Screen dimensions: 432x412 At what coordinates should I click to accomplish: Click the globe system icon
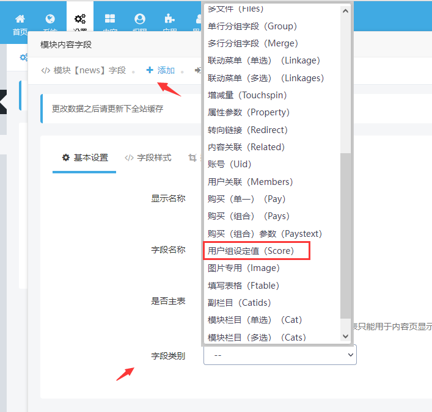(50, 19)
